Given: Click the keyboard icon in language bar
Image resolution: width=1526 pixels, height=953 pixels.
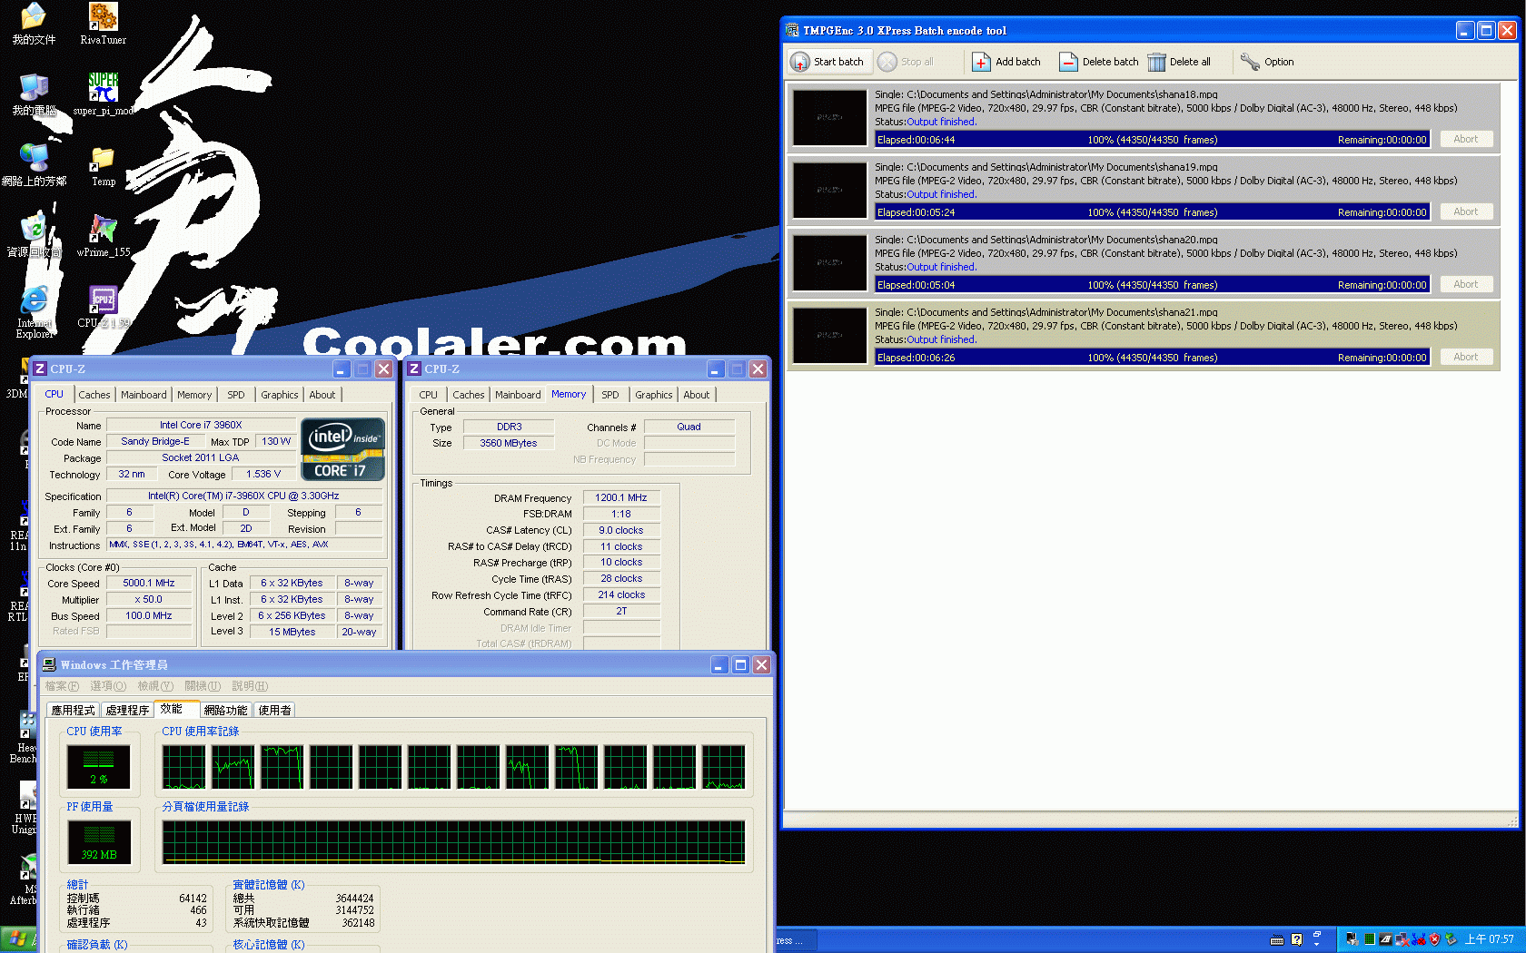Looking at the screenshot, I should pos(1277,940).
